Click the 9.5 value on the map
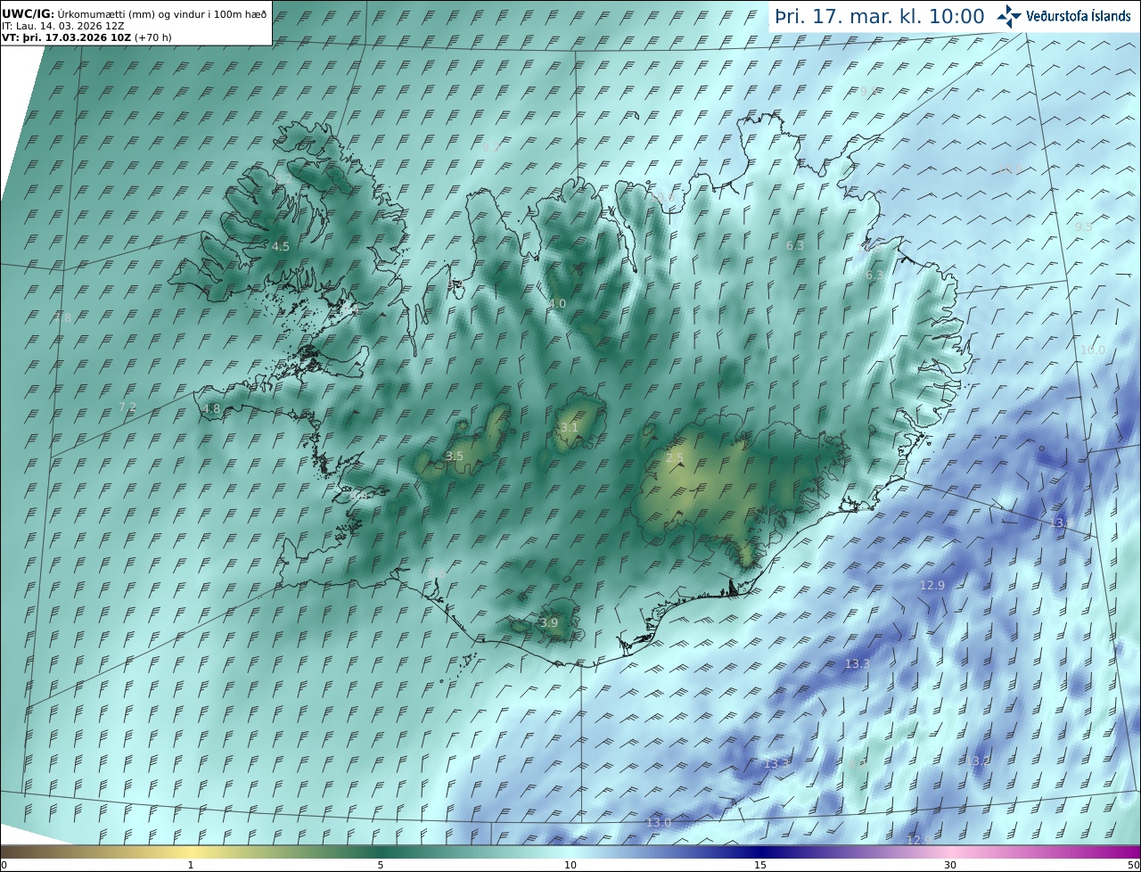1141x872 pixels. pyautogui.click(x=1083, y=226)
